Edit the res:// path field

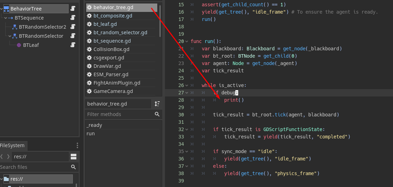coord(40,157)
